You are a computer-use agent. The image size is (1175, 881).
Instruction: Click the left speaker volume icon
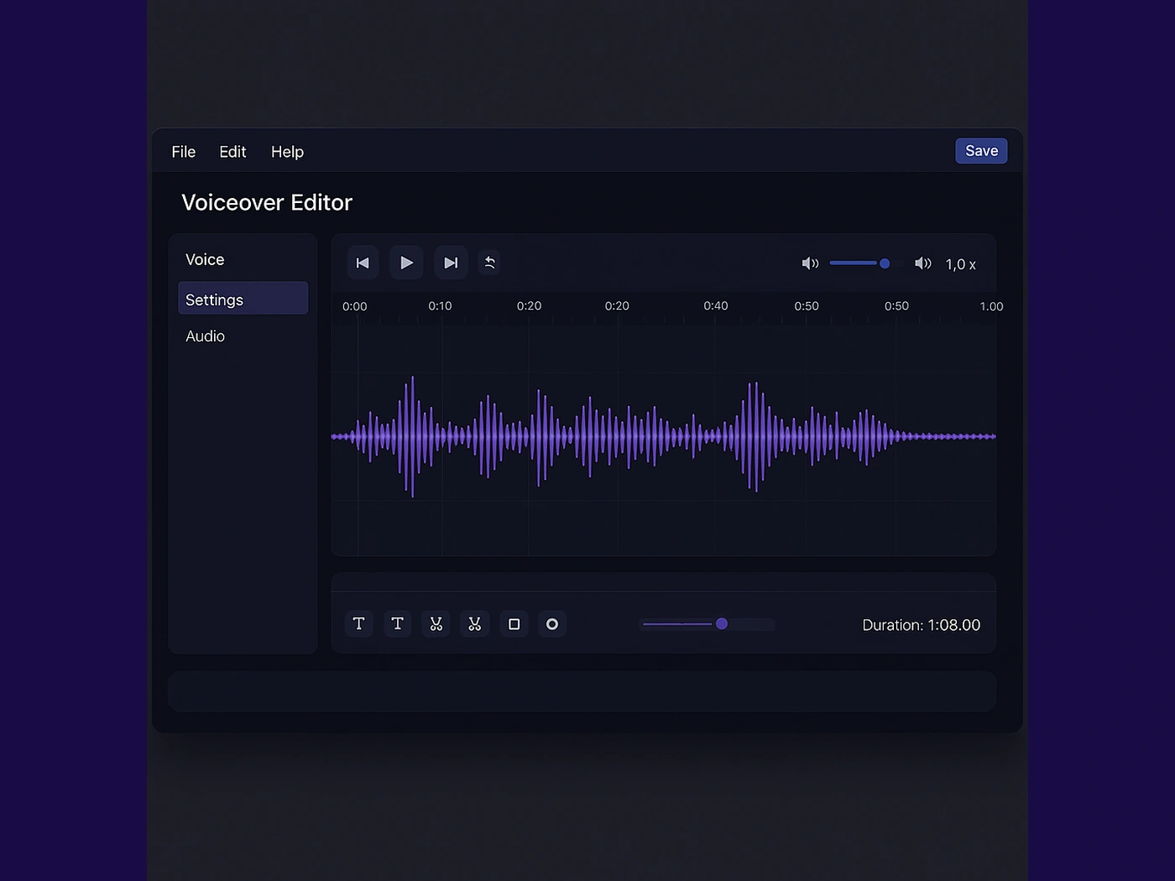pyautogui.click(x=810, y=263)
